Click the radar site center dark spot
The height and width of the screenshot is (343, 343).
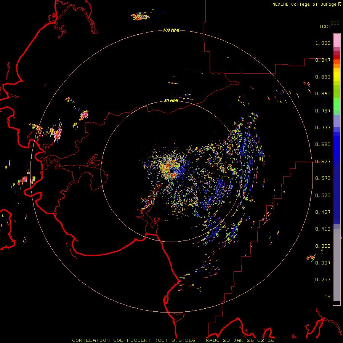tap(172, 171)
